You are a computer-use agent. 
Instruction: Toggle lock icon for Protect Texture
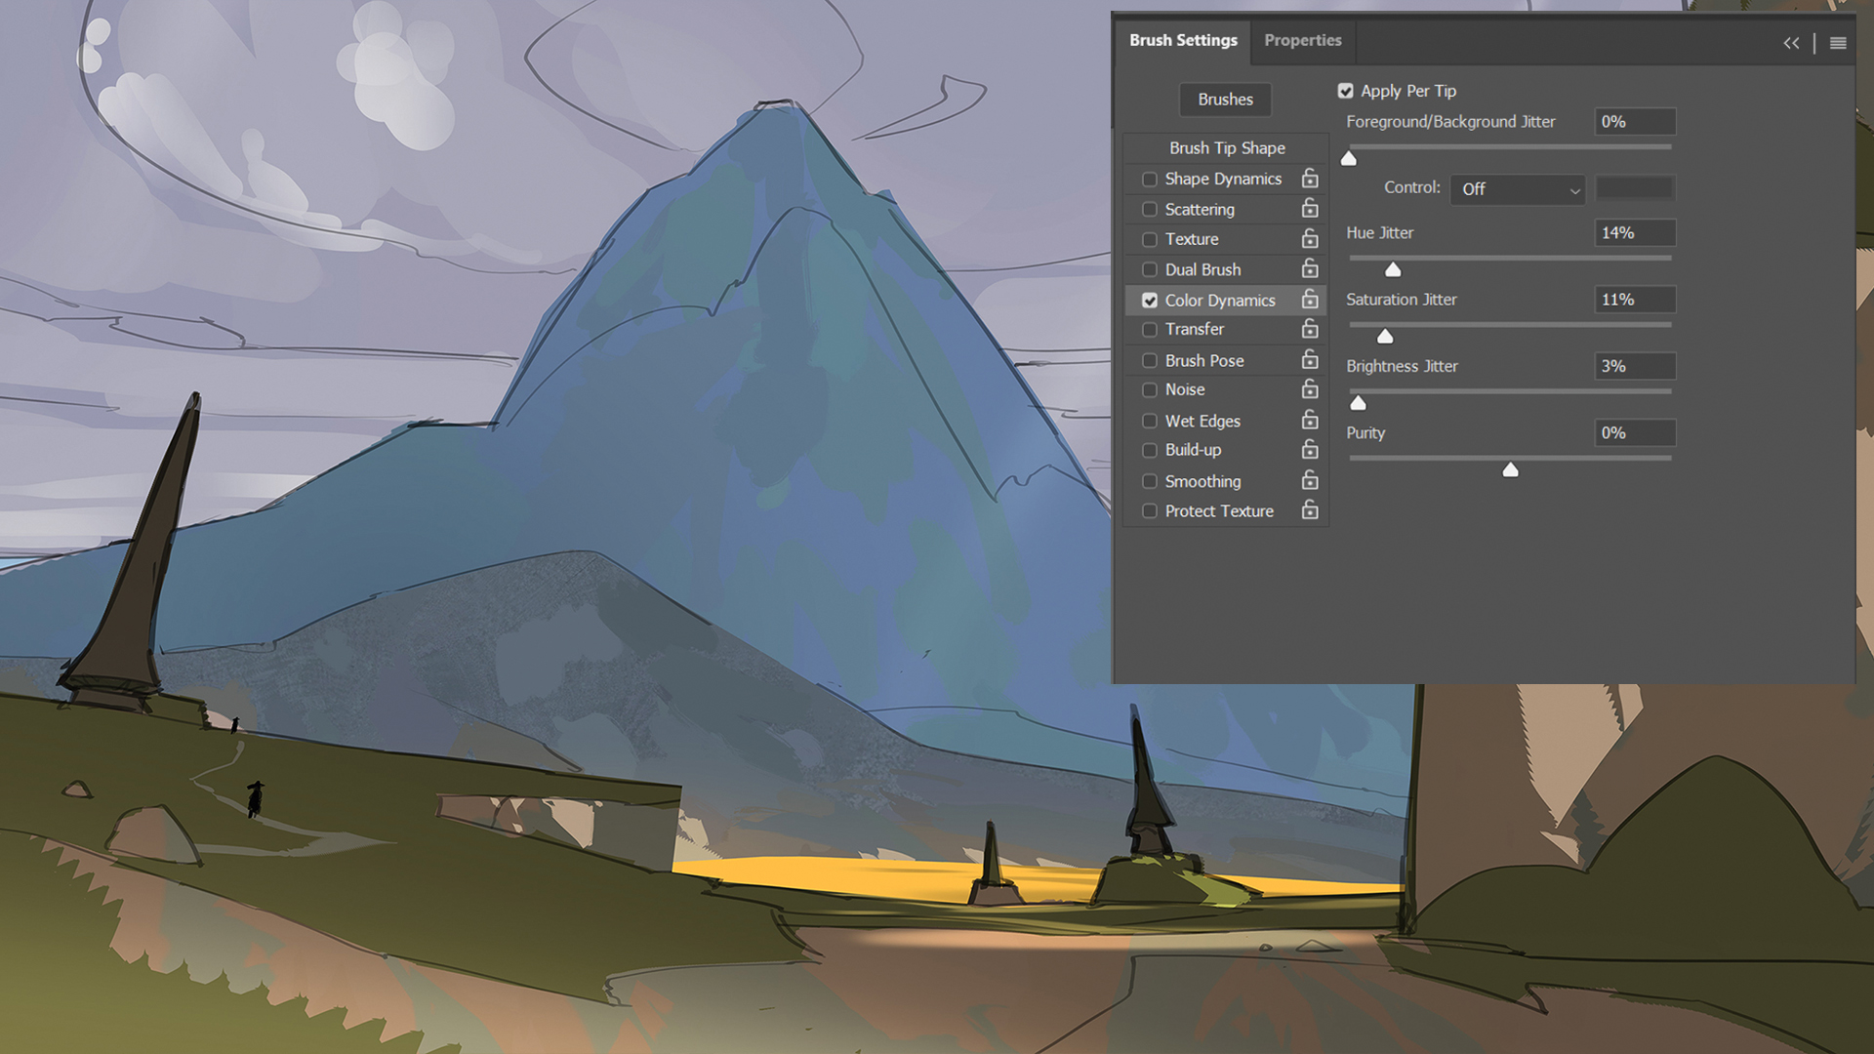(x=1310, y=510)
